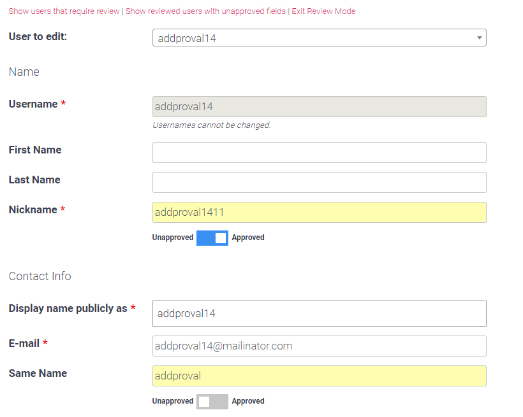Screen dimensions: 523x417
Task: Click the Approved label next to Nickname toggle
Action: click(248, 237)
